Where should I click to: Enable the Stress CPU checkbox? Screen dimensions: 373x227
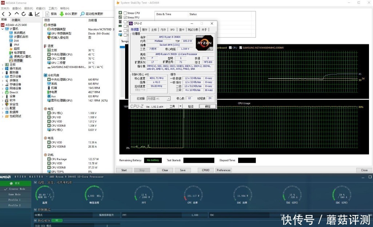point(125,13)
